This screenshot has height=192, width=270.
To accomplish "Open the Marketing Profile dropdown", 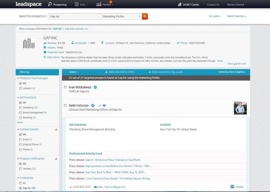I will pos(121,16).
